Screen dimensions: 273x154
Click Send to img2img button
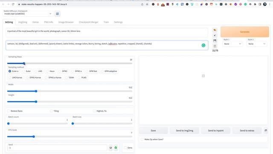coord(185,130)
